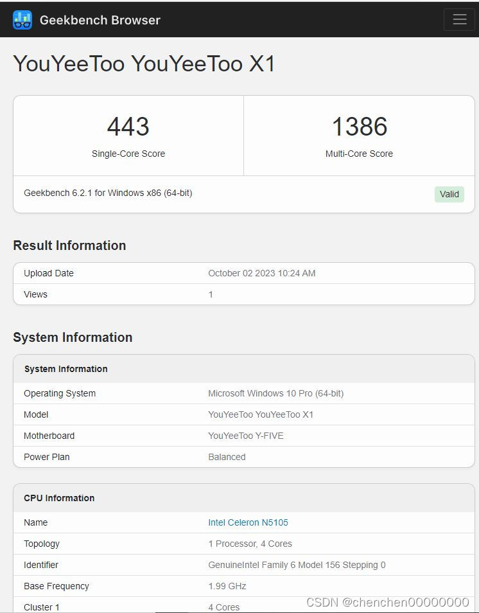
Task: Open the Intel Celeron N5105 link
Action: pos(248,522)
